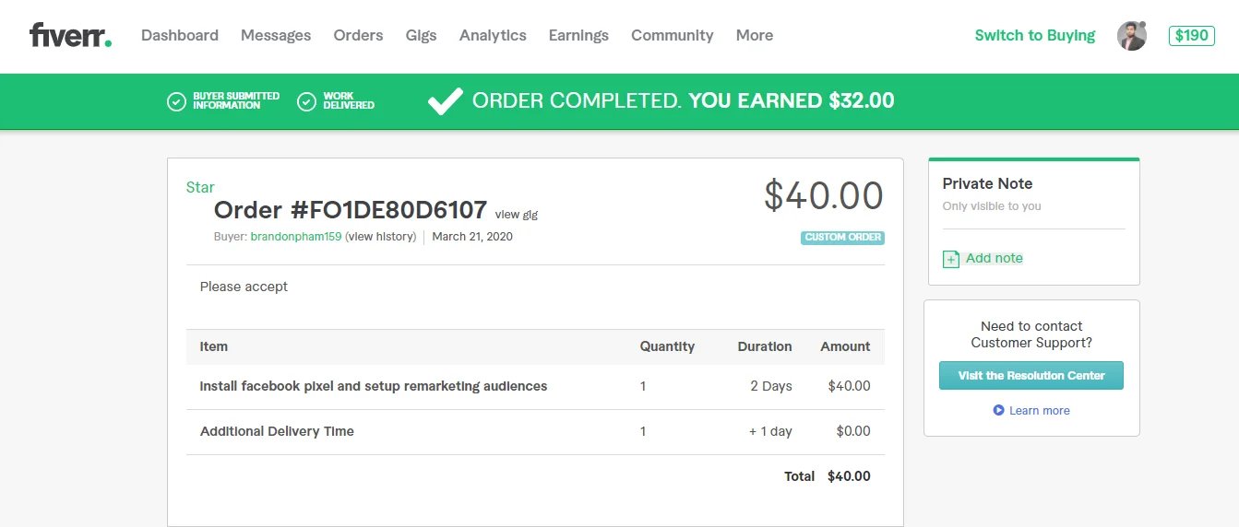Open the More menu
The image size is (1239, 527).
(754, 36)
